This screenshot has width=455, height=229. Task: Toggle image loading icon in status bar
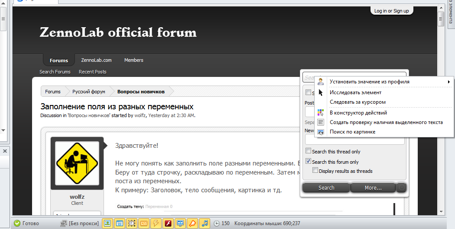pyautogui.click(x=107, y=223)
